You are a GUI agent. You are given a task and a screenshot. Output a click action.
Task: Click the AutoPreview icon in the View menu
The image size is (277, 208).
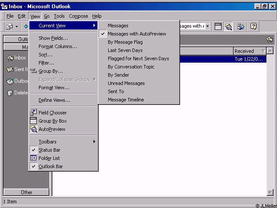[x=33, y=129]
